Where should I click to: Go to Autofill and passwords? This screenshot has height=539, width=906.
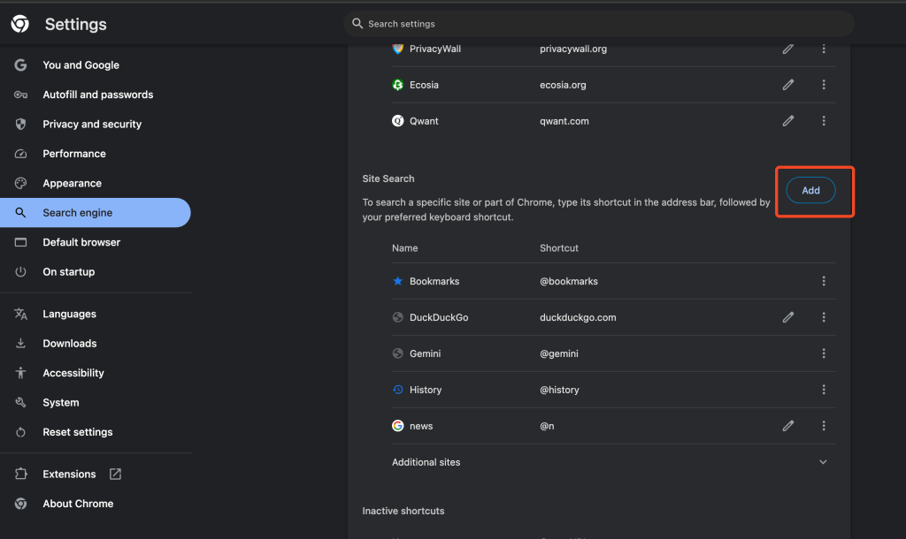coord(97,95)
